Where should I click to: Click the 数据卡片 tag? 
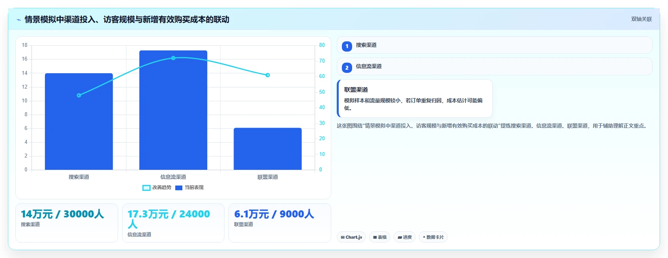(433, 237)
